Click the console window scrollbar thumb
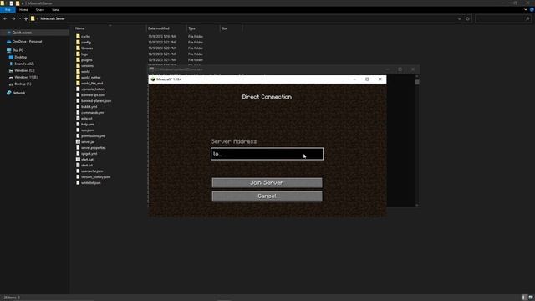 417,82
